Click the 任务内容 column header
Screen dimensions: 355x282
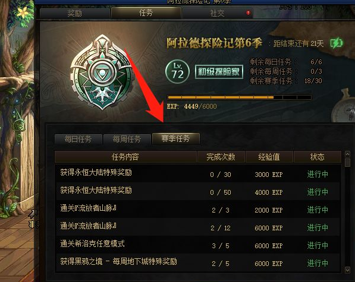[125, 157]
